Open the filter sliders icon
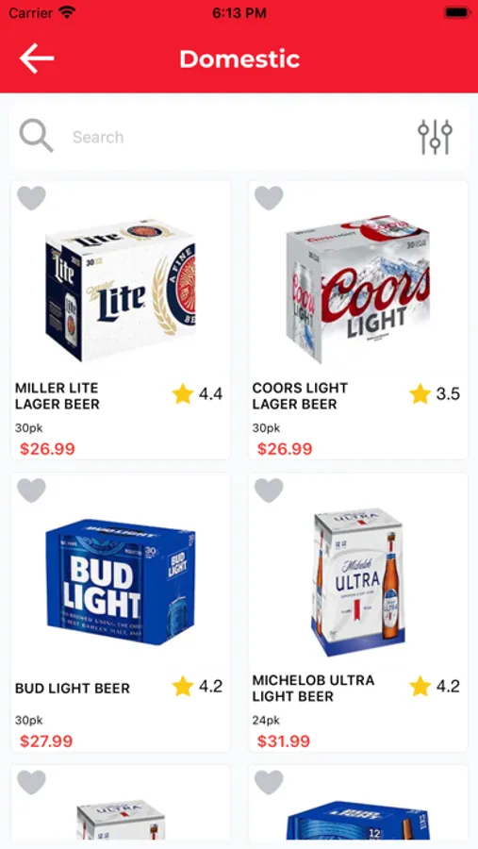The image size is (478, 849). tap(435, 137)
